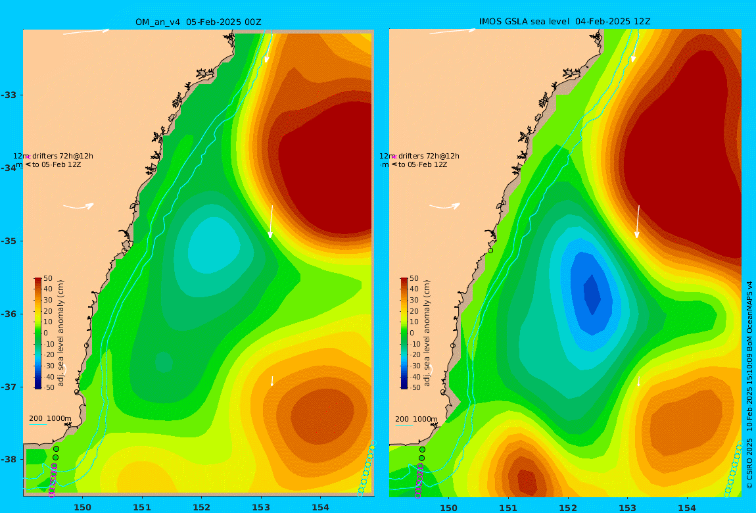Viewport: 756px width, 513px height.
Task: Click 'to 05 Feb 12Z' text in left map
Action: tap(57, 165)
